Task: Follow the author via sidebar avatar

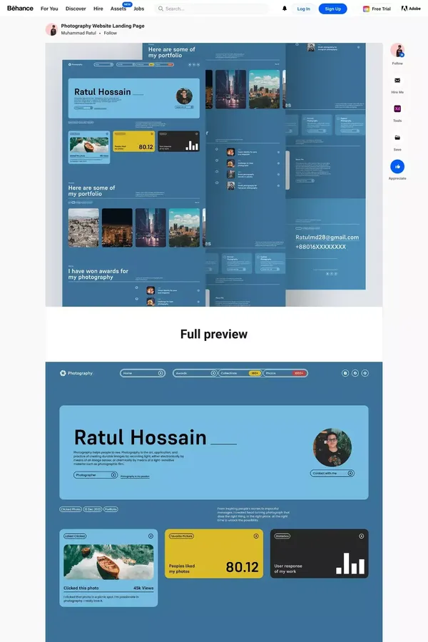Action: pos(397,50)
